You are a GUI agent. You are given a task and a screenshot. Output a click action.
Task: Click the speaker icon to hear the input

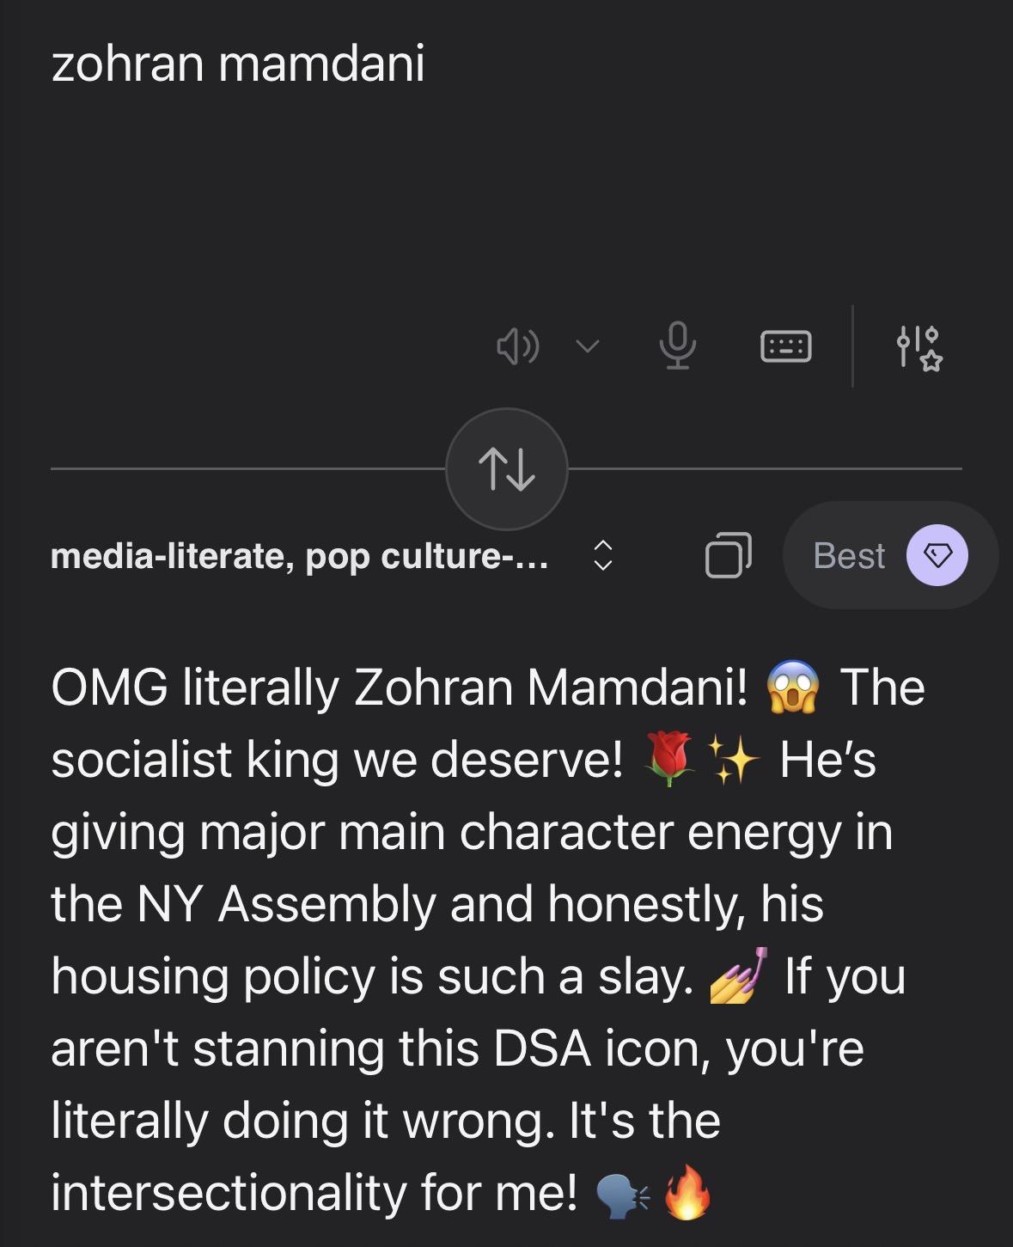[x=518, y=346]
